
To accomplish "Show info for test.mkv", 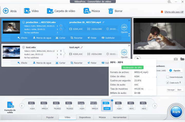I will coord(23,47).
